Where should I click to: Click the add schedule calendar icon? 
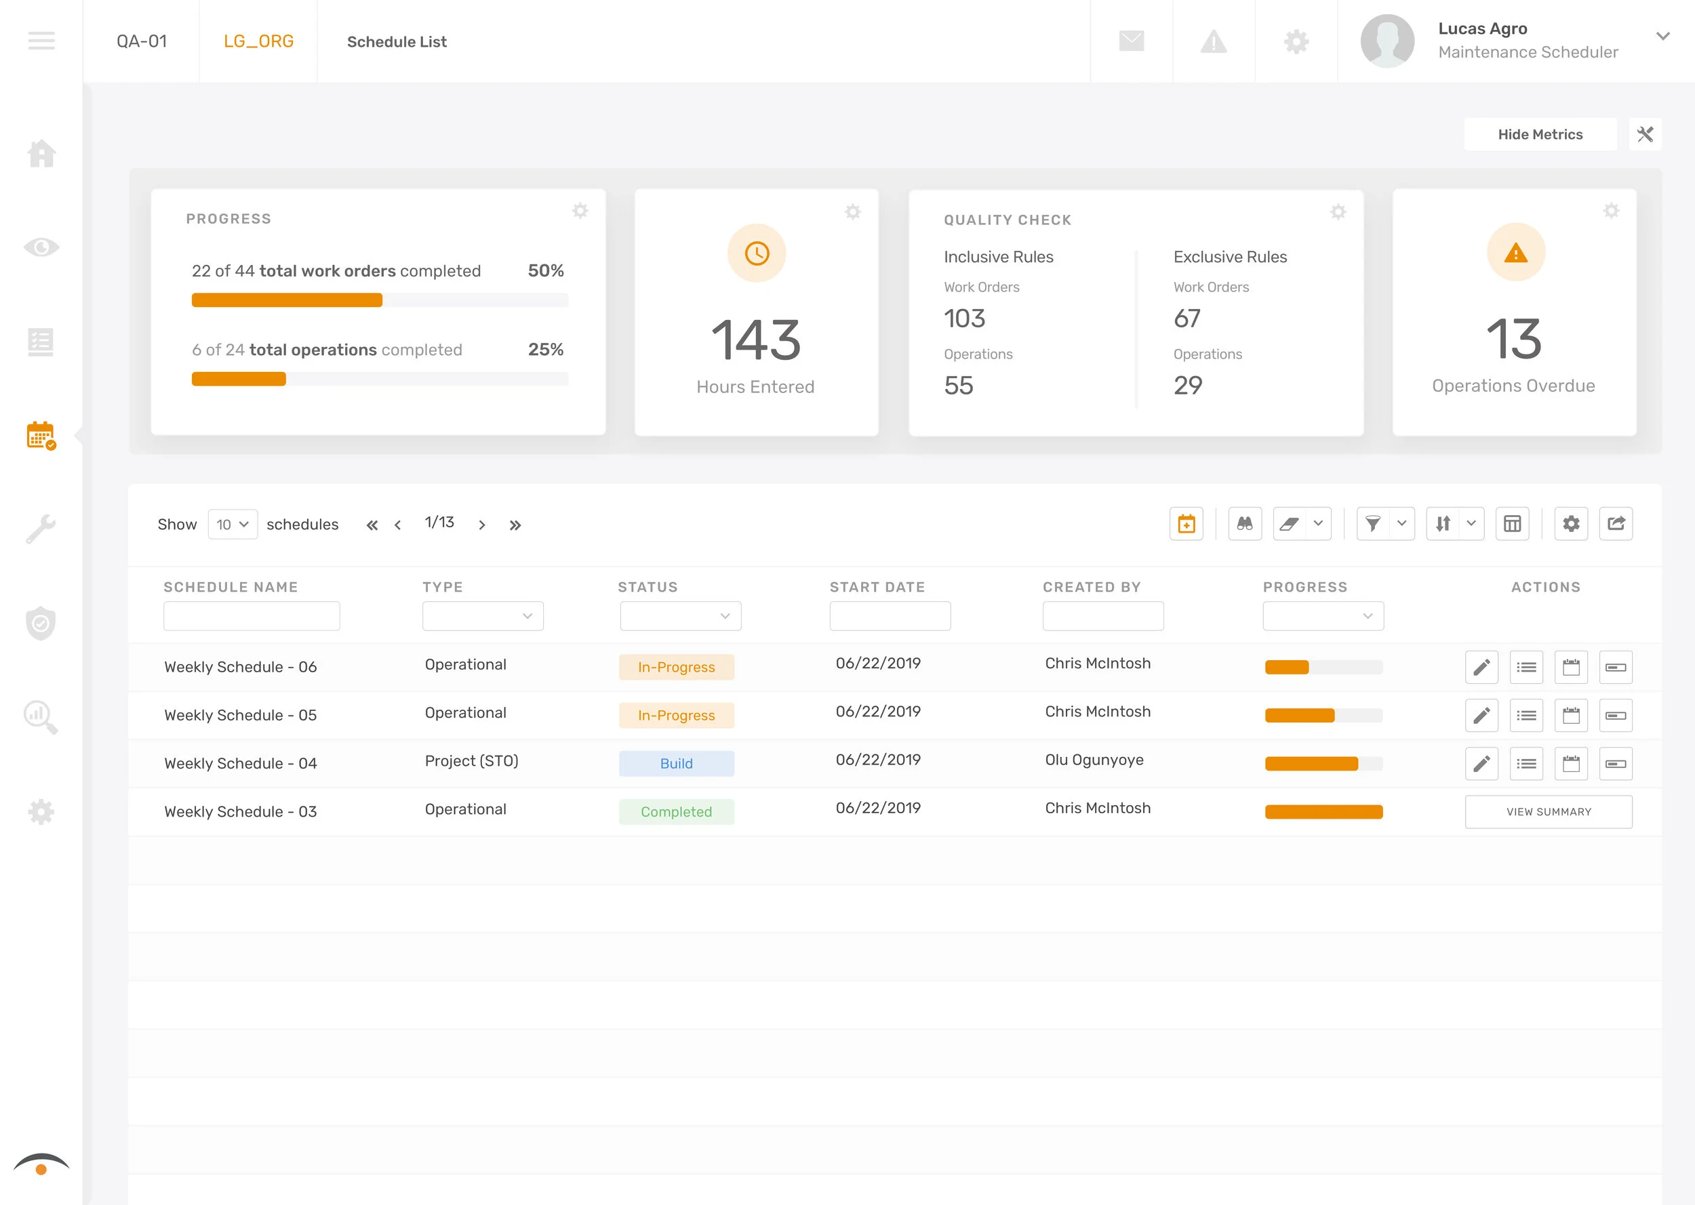pos(1186,524)
